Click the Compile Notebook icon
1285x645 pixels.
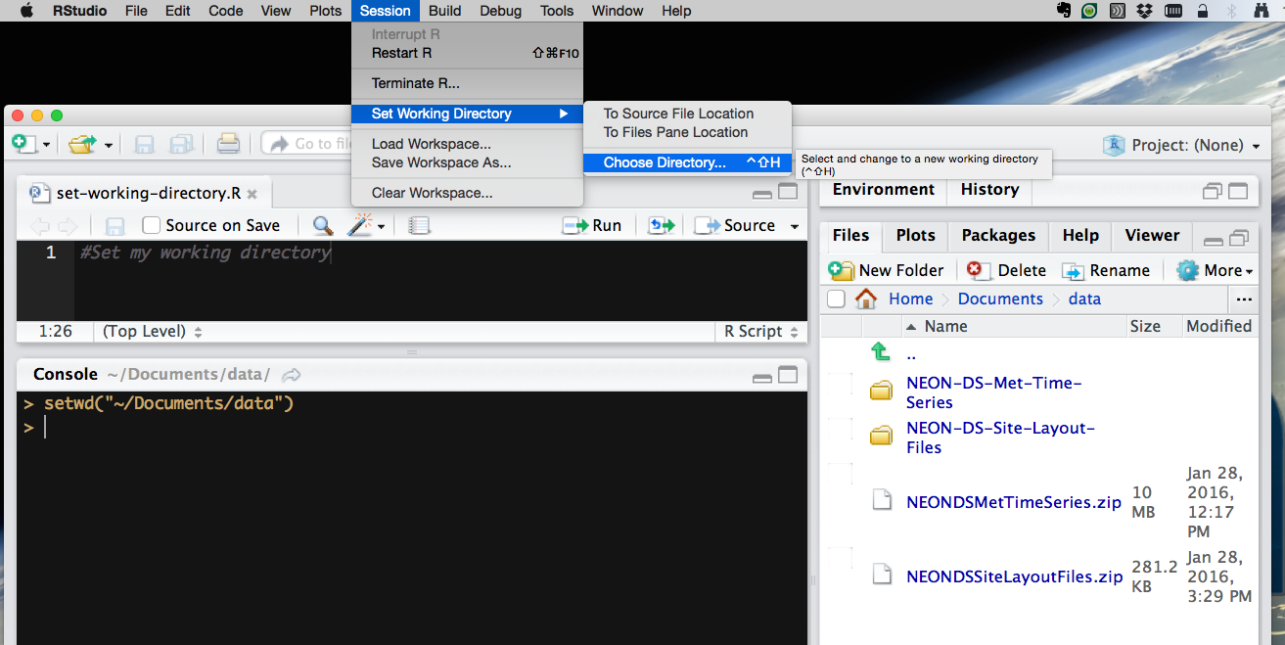pyautogui.click(x=420, y=226)
